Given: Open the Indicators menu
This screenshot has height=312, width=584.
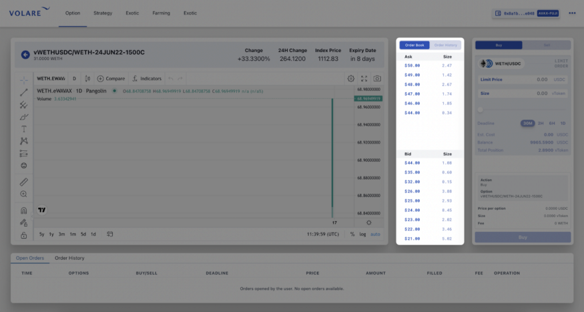Looking at the screenshot, I should pyautogui.click(x=147, y=79).
